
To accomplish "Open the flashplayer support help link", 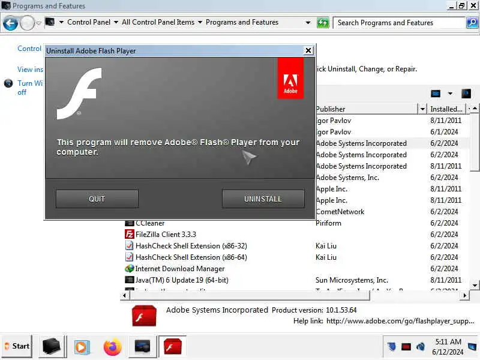I will (400, 321).
